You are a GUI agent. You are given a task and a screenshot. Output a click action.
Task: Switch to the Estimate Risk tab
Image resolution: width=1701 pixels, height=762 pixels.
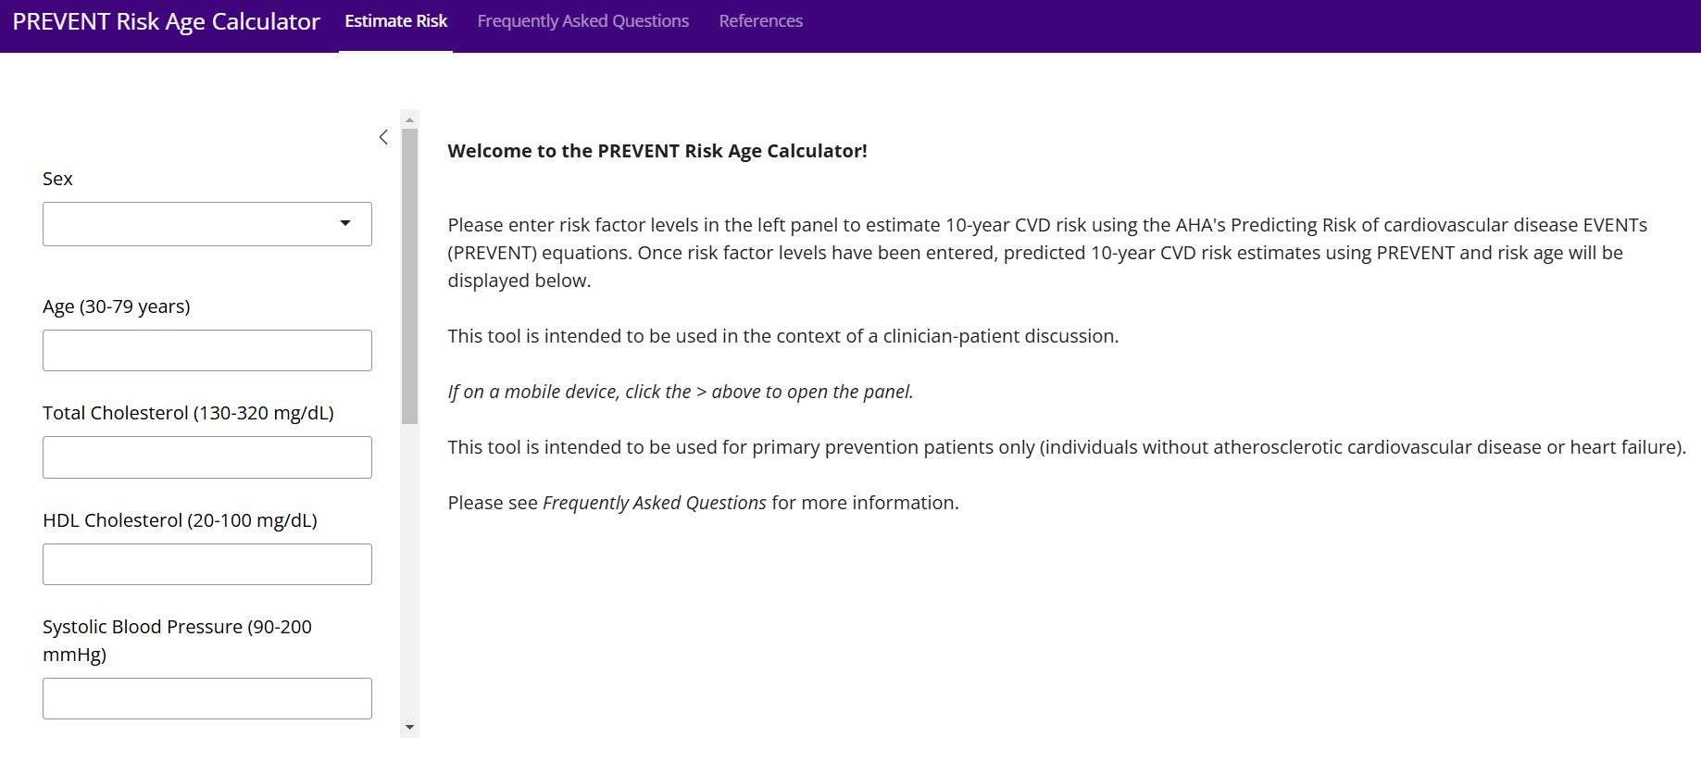pos(395,21)
